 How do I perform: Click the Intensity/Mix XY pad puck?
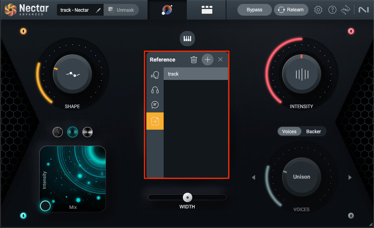point(45,206)
